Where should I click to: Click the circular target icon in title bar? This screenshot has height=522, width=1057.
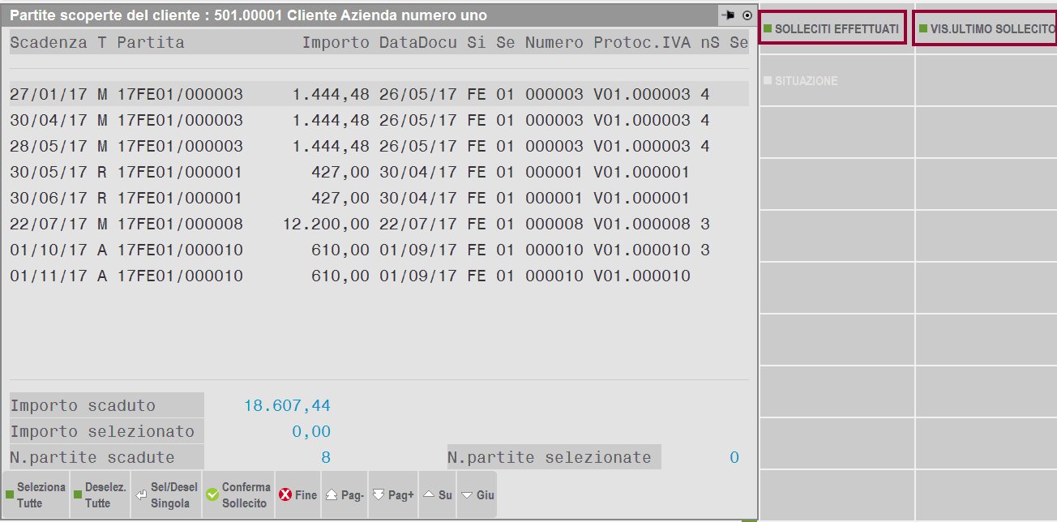[747, 15]
